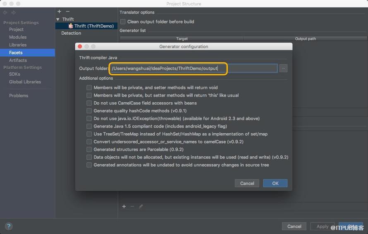Click the forward navigation arrow

(x=13, y=12)
